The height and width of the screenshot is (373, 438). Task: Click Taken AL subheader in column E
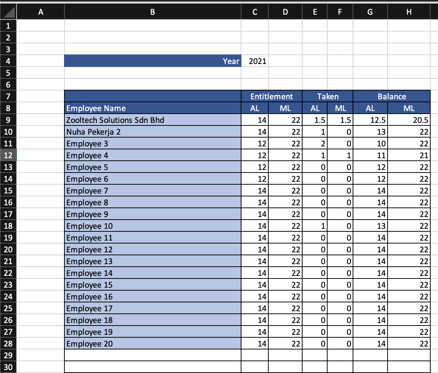(x=315, y=108)
